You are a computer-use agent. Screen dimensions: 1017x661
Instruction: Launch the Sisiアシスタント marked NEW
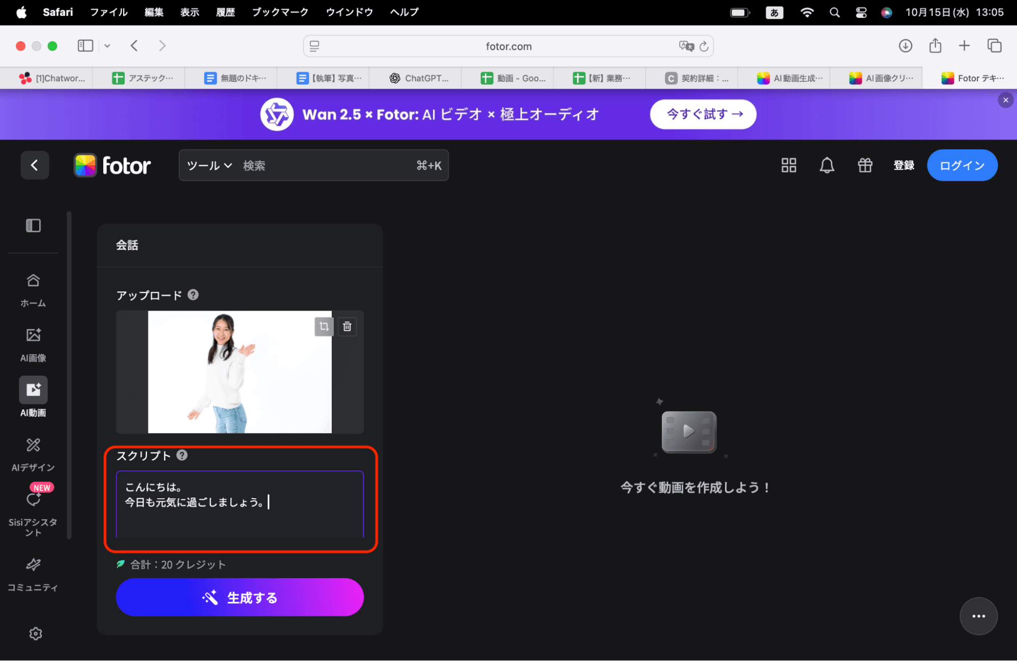pyautogui.click(x=33, y=508)
